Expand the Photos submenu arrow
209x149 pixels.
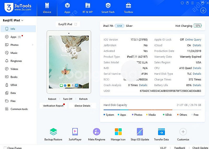coord(33,45)
